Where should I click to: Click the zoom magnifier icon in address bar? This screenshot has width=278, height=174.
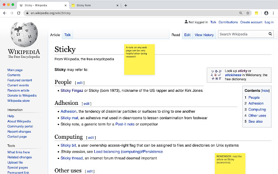coord(241,13)
